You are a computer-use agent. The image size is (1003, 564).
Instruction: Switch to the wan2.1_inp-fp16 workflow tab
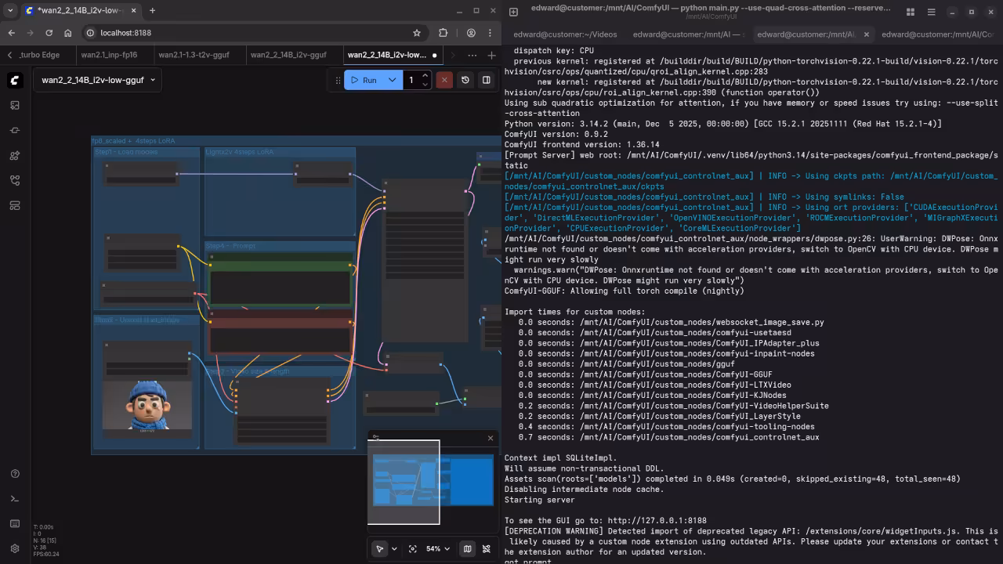tap(109, 55)
